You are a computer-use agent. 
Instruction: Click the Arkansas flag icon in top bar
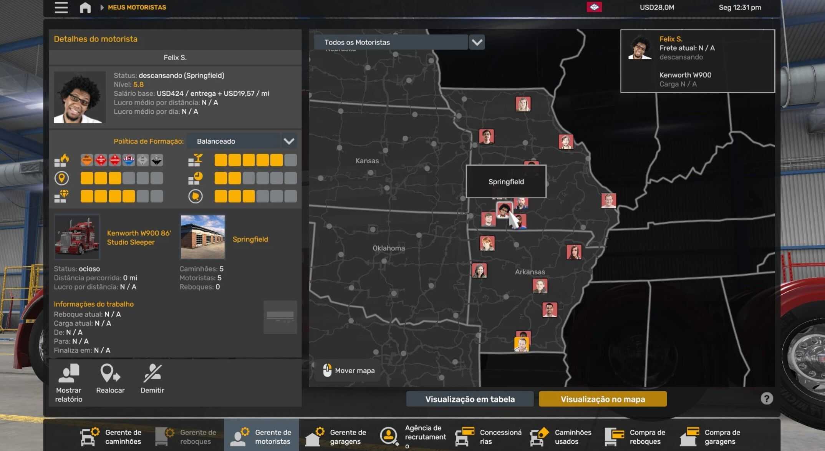(x=594, y=7)
